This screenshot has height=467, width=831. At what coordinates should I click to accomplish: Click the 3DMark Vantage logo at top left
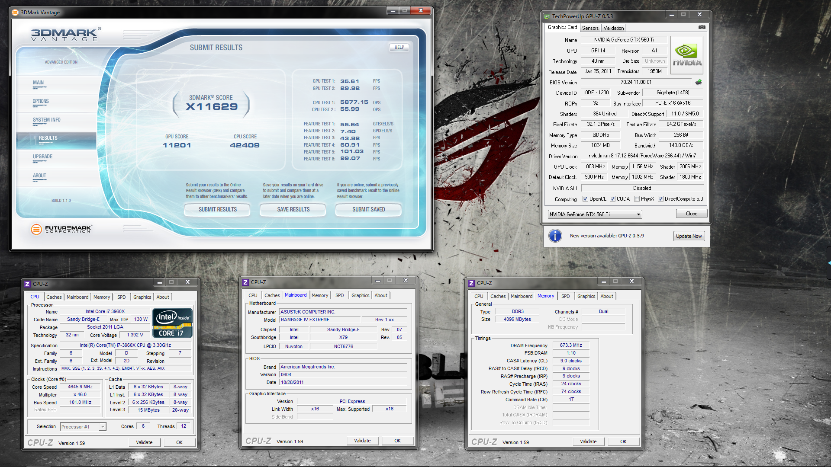click(66, 34)
